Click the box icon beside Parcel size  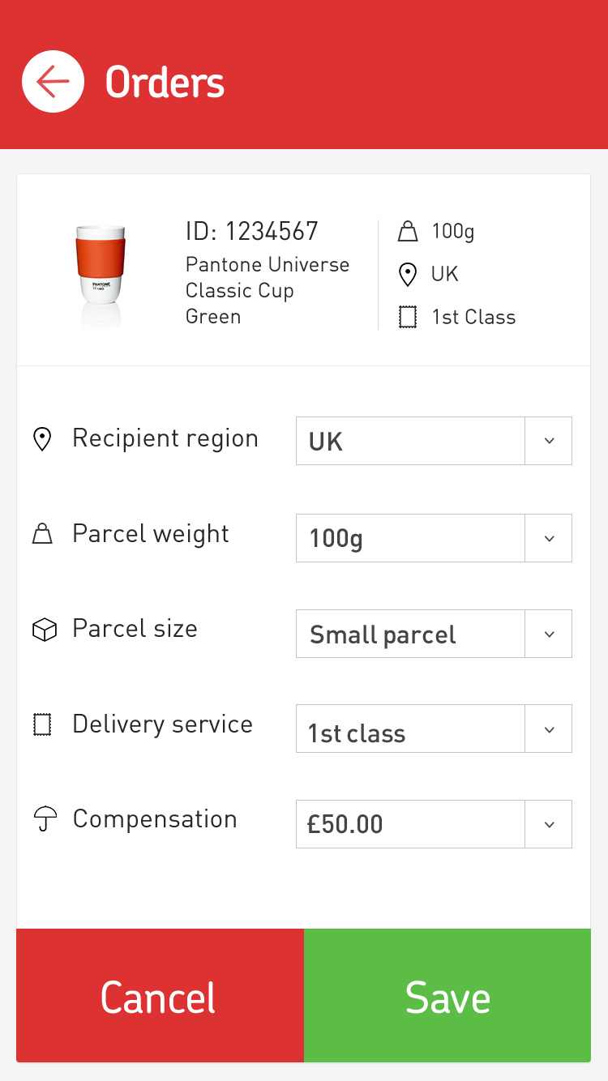pyautogui.click(x=44, y=630)
